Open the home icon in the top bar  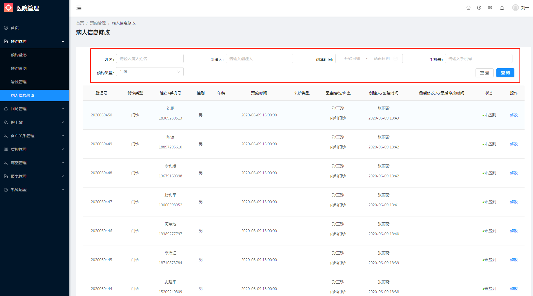pyautogui.click(x=468, y=8)
